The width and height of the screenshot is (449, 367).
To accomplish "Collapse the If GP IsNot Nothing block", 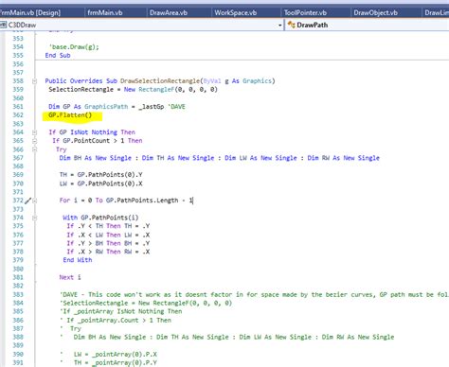I will coord(34,132).
